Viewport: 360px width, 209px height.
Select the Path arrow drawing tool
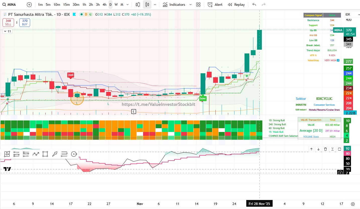36,154
